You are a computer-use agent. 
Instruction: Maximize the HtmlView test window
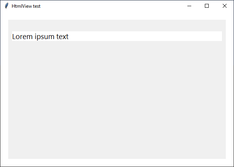pyautogui.click(x=207, y=6)
